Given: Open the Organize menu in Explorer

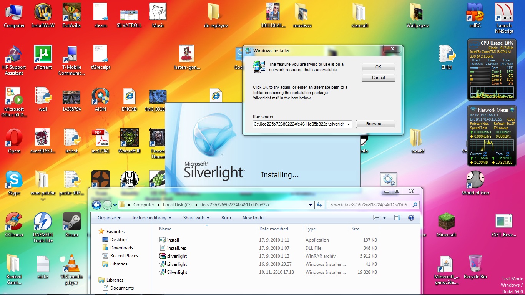Looking at the screenshot, I should click(x=109, y=218).
